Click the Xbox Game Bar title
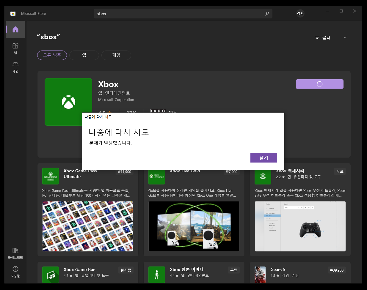The image size is (367, 290). point(79,269)
